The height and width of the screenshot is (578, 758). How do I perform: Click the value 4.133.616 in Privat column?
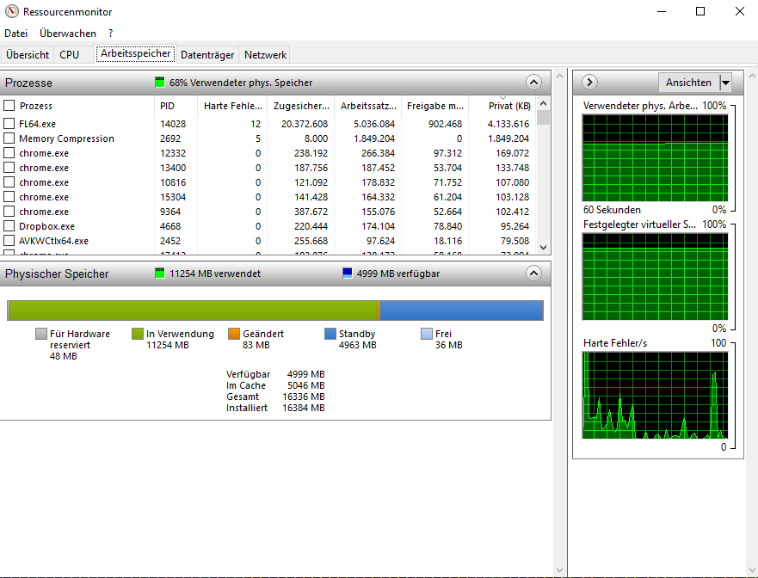[508, 124]
